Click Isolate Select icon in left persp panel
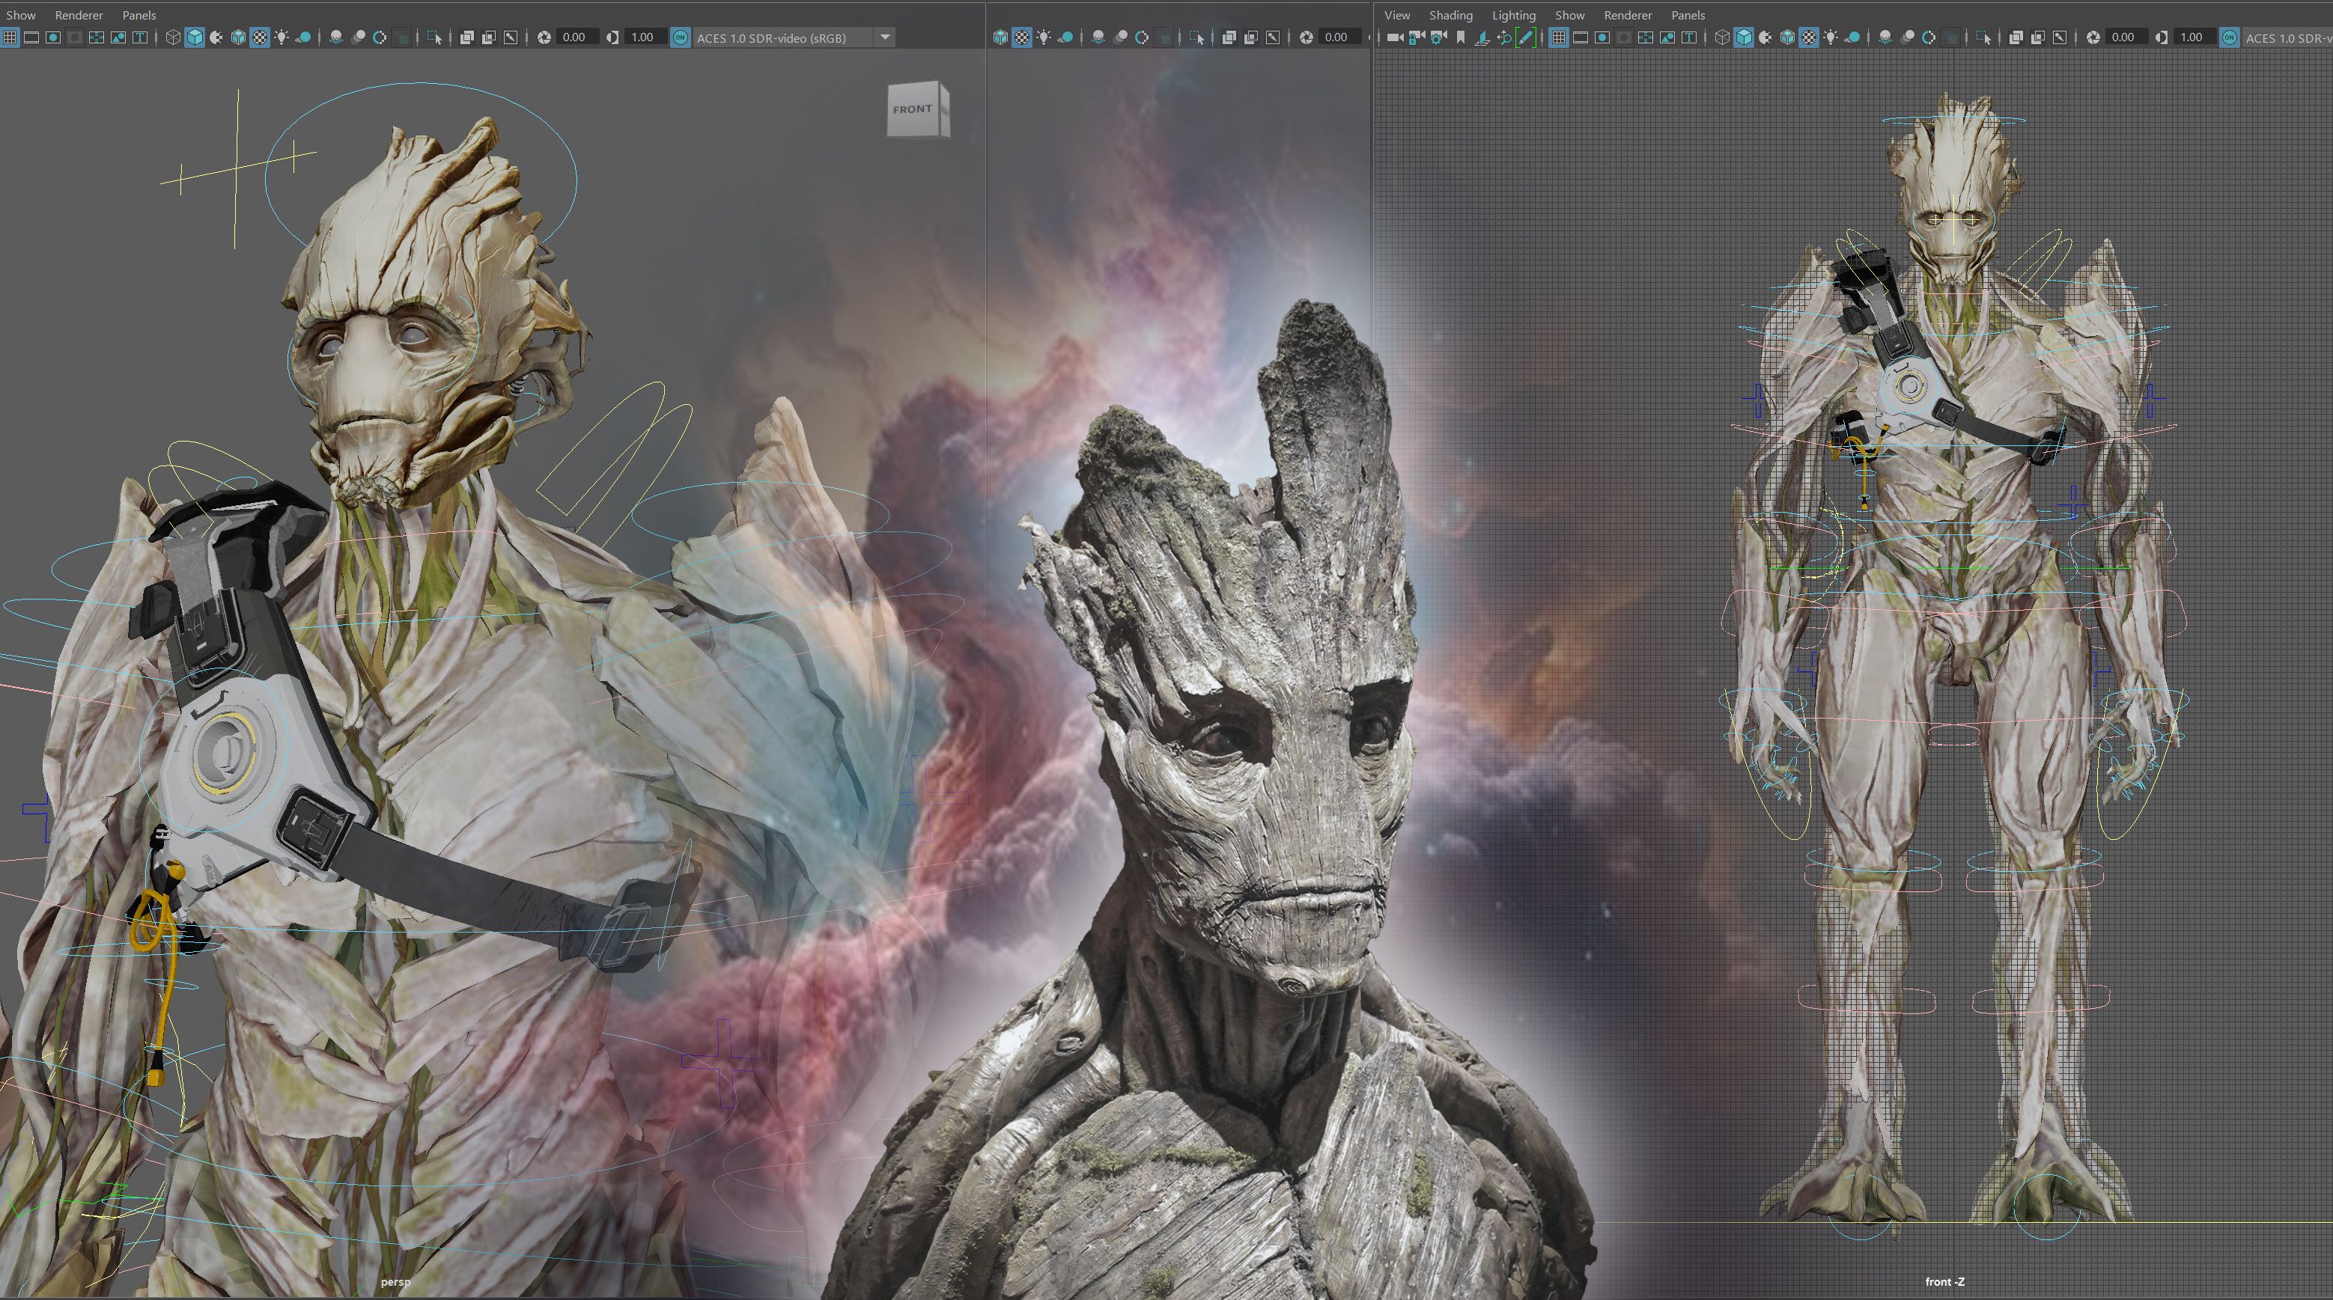Screen dimensions: 2333x1300 click(x=434, y=37)
